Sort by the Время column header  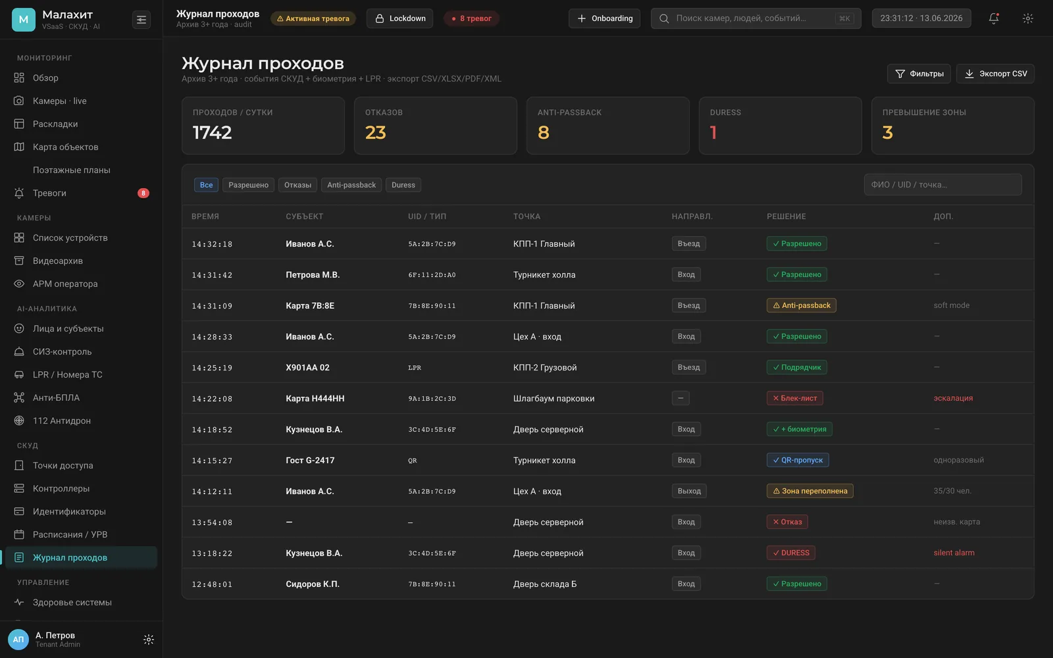(205, 216)
